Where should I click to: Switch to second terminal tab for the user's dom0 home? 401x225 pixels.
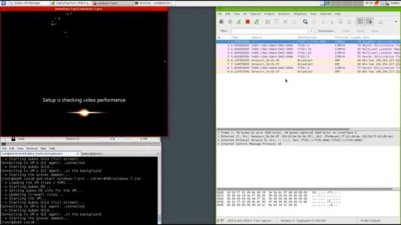(x=120, y=154)
